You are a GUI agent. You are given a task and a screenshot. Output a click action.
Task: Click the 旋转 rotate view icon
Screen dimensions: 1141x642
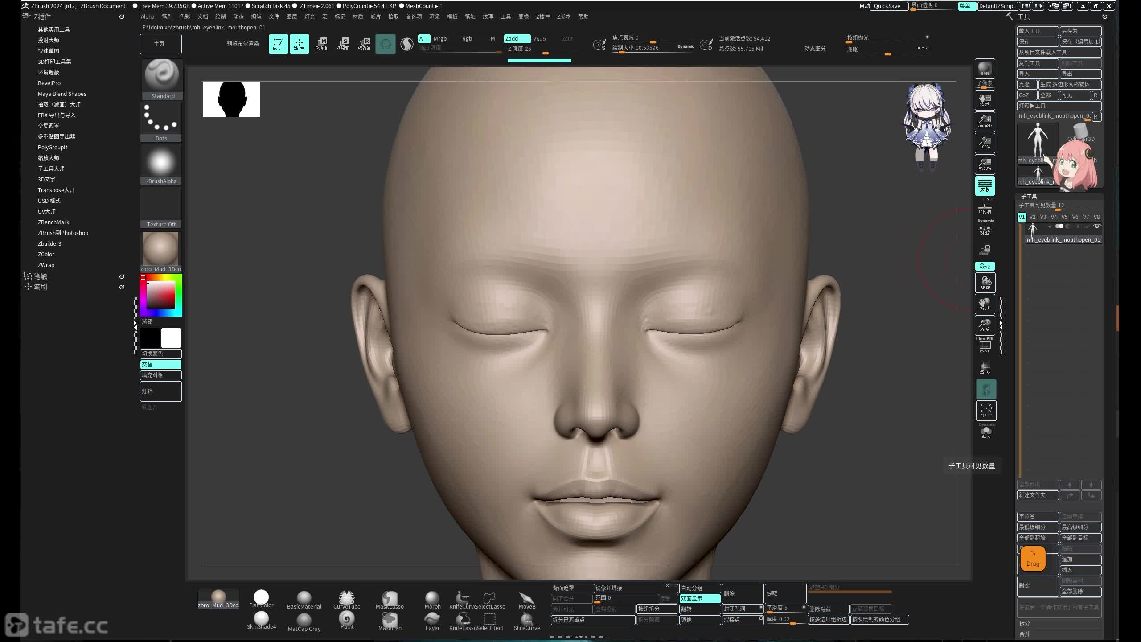tap(985, 283)
